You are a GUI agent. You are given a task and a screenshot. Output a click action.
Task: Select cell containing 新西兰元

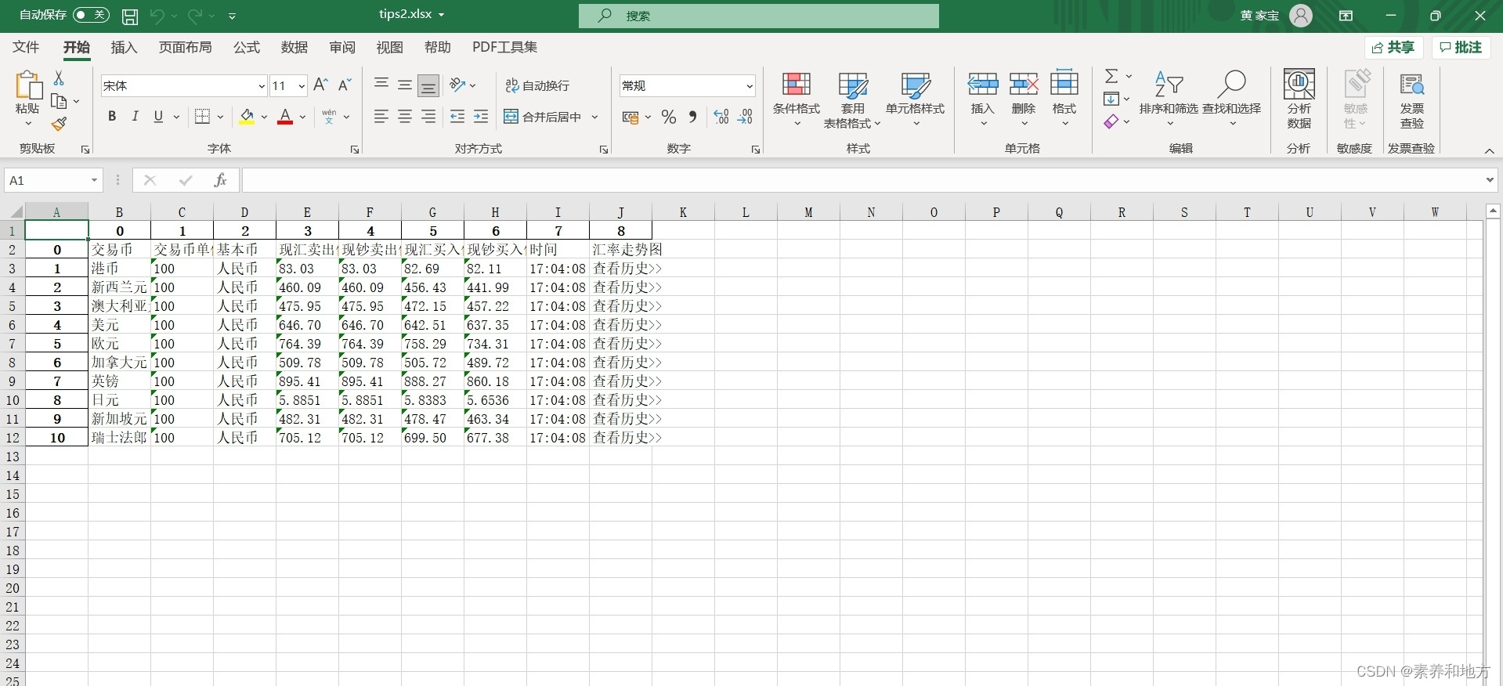119,287
